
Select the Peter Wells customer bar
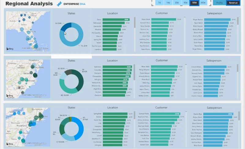coord(164,67)
